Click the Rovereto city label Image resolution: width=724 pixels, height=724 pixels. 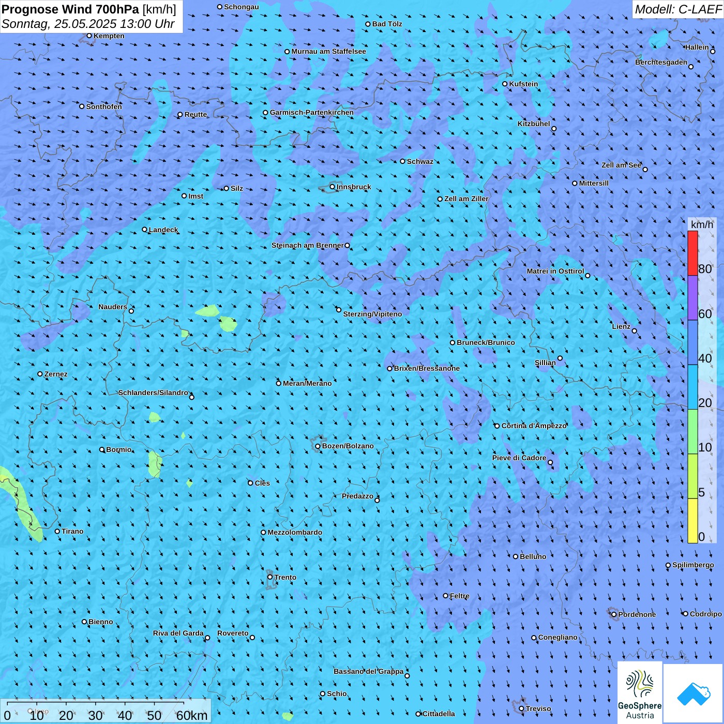233,633
